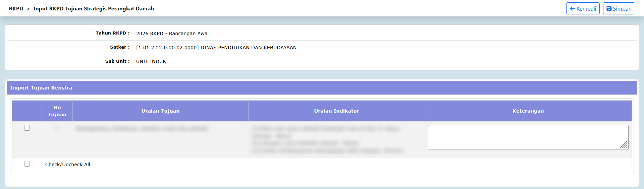This screenshot has height=189, width=644.
Task: Click the Keterangan textarea resize handle
Action: pos(624,145)
